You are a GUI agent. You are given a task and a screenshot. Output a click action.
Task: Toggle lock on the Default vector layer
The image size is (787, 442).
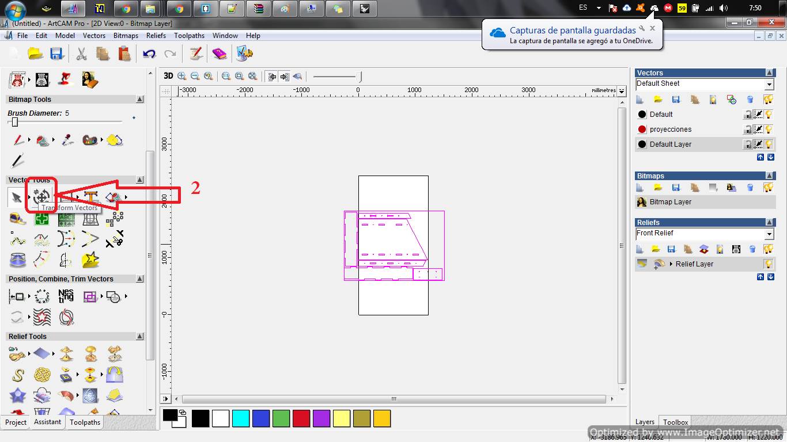click(x=748, y=115)
